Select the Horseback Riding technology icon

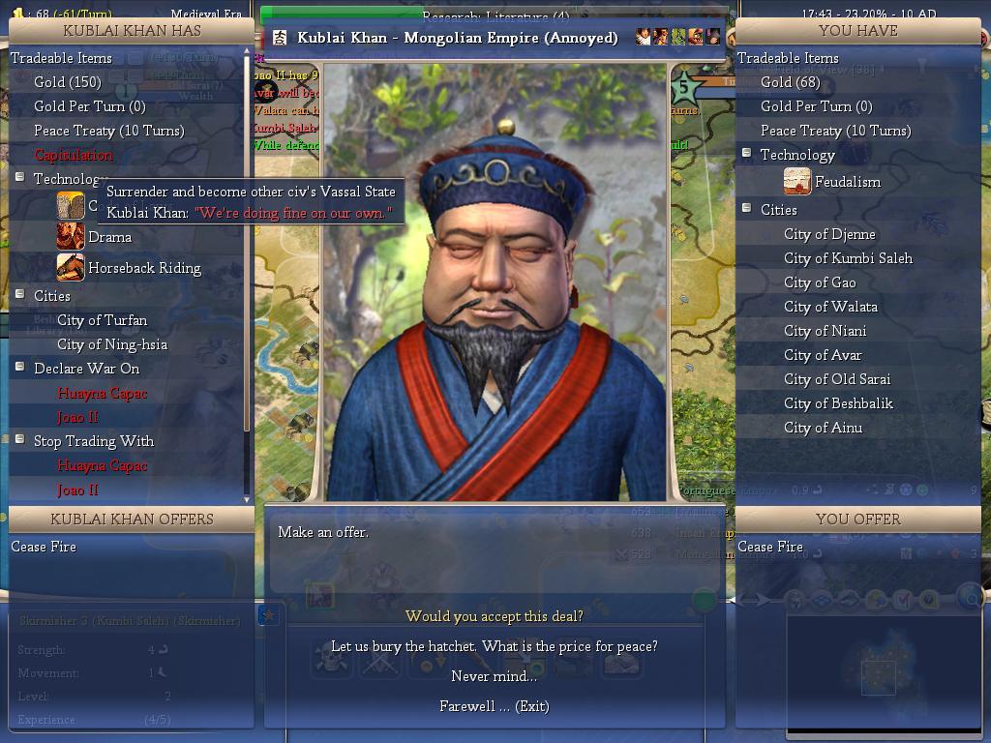click(x=70, y=267)
